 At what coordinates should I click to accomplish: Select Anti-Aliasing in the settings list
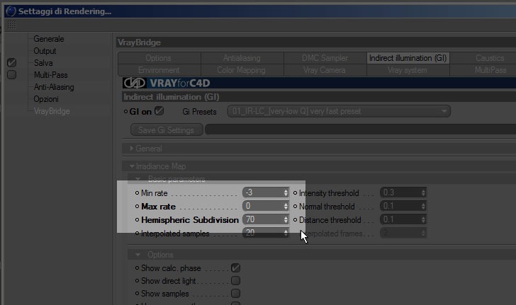pyautogui.click(x=54, y=87)
